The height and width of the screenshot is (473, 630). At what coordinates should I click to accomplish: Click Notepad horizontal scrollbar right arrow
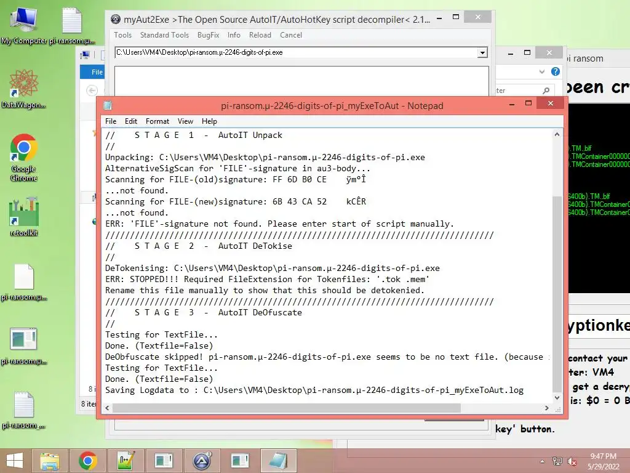[x=546, y=408]
